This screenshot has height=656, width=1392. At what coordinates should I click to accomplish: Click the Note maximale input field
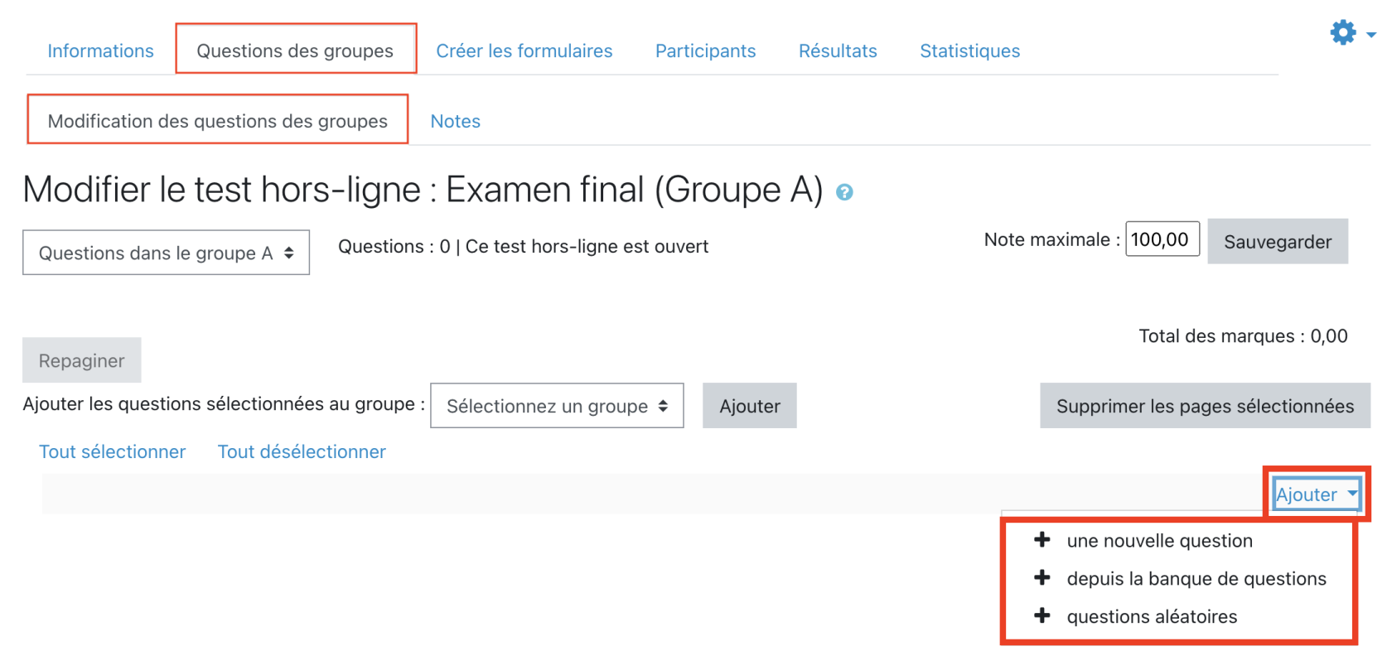click(1161, 240)
